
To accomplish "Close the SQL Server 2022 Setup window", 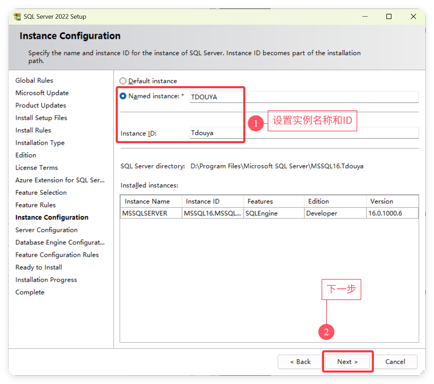I will 413,16.
